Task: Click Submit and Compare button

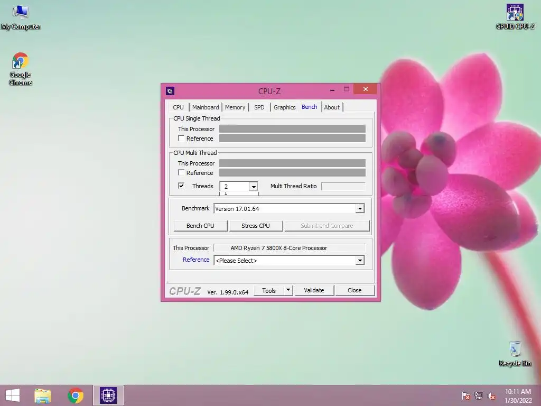Action: click(327, 226)
